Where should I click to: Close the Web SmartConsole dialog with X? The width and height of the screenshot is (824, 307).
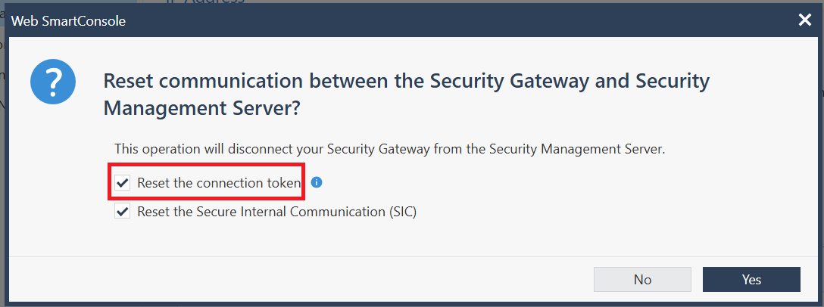[804, 20]
